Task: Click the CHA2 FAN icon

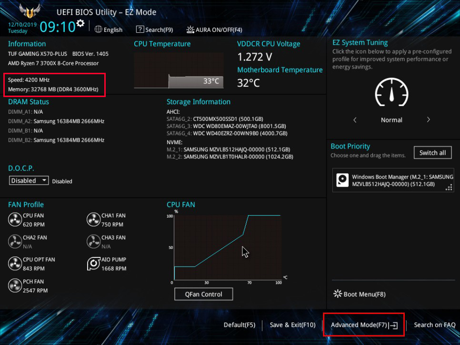Action: click(x=15, y=242)
